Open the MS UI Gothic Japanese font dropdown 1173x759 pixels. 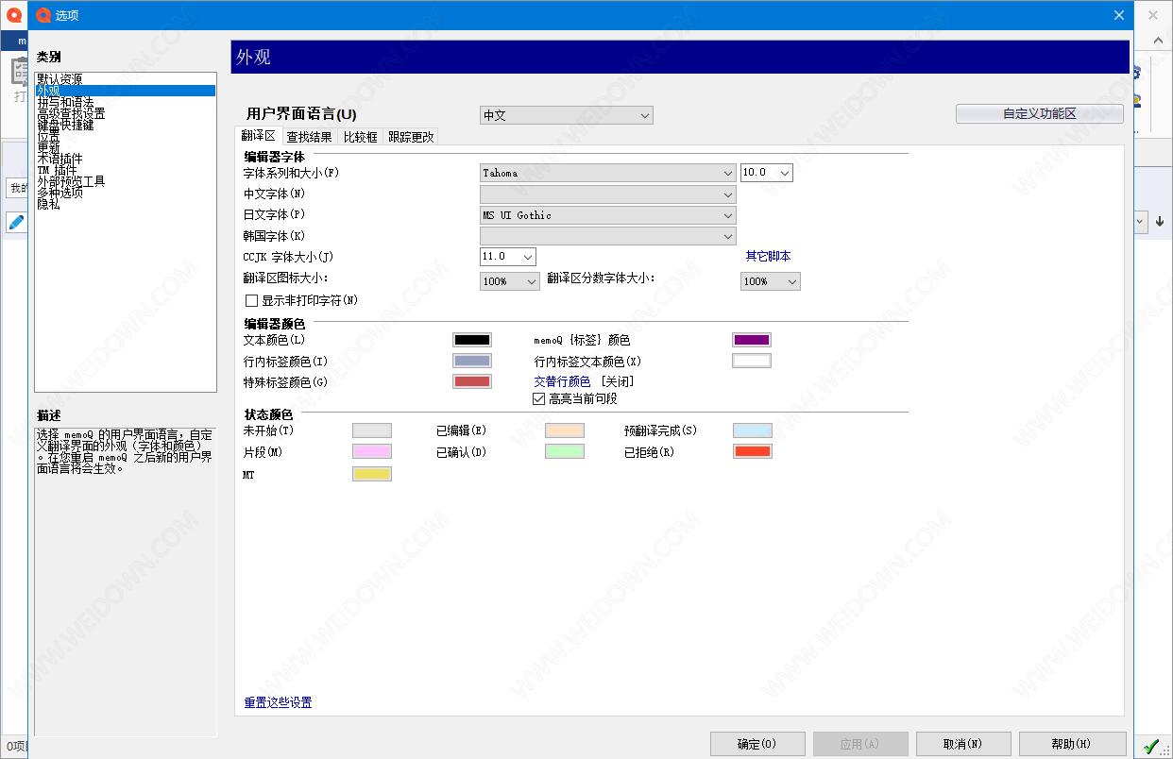pos(607,215)
